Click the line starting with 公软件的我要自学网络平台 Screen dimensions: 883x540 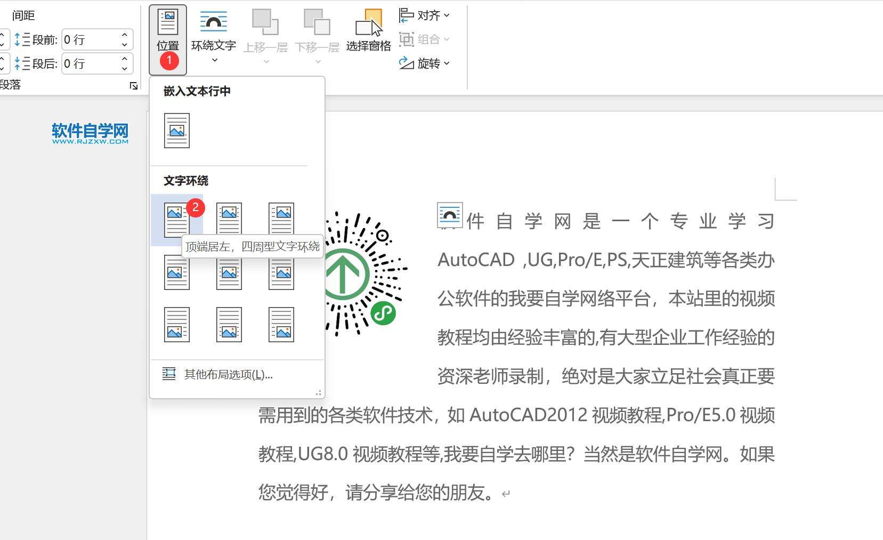click(606, 299)
